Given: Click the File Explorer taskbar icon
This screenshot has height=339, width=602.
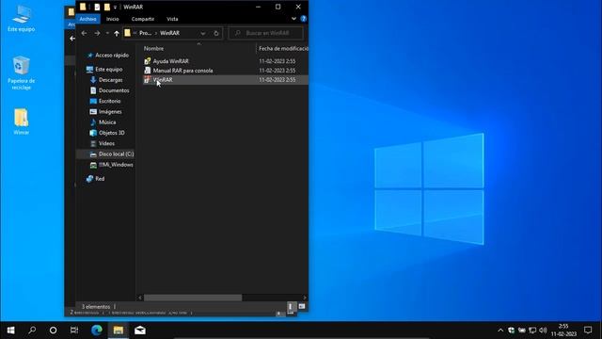Looking at the screenshot, I should [x=119, y=331].
